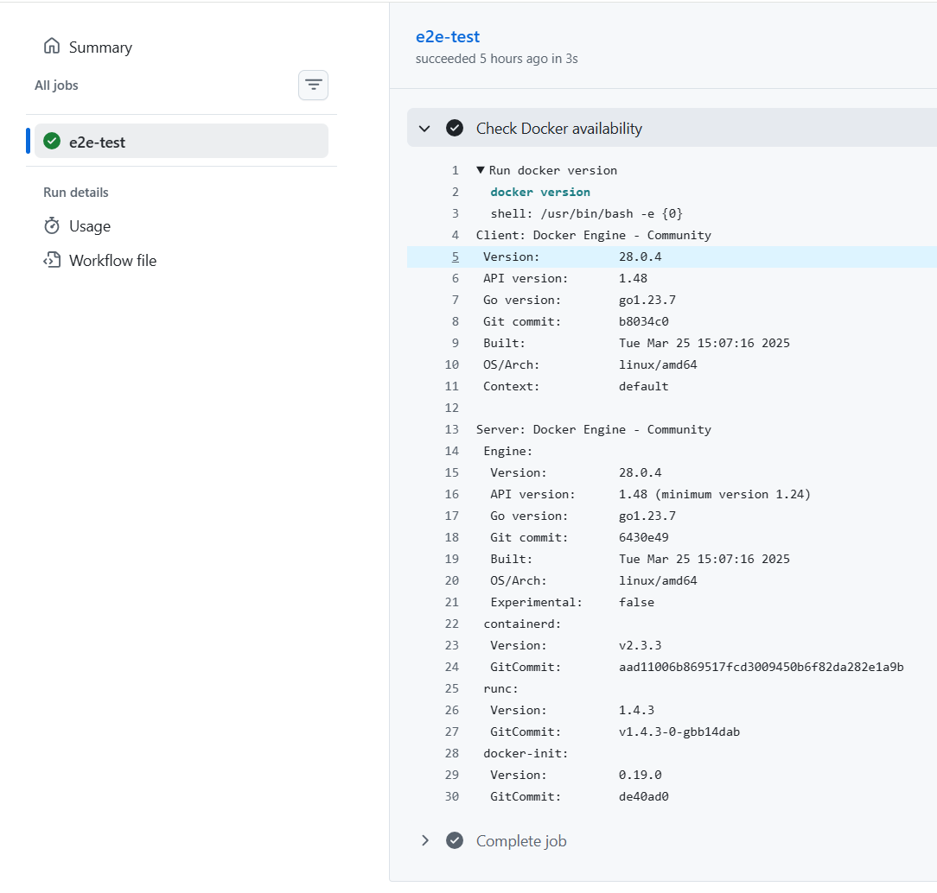Click the 'shell: /usr/bin/bash -e {0}' line

586,213
